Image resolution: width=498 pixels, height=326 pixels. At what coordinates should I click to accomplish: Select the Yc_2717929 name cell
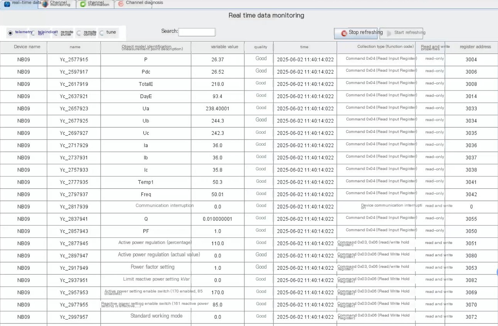tap(74, 146)
